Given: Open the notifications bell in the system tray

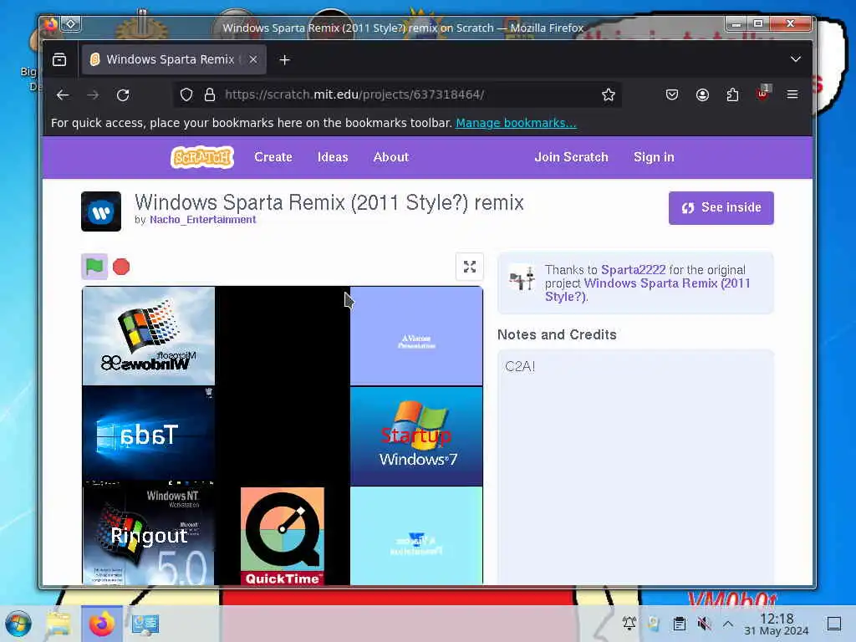Looking at the screenshot, I should click(x=629, y=623).
